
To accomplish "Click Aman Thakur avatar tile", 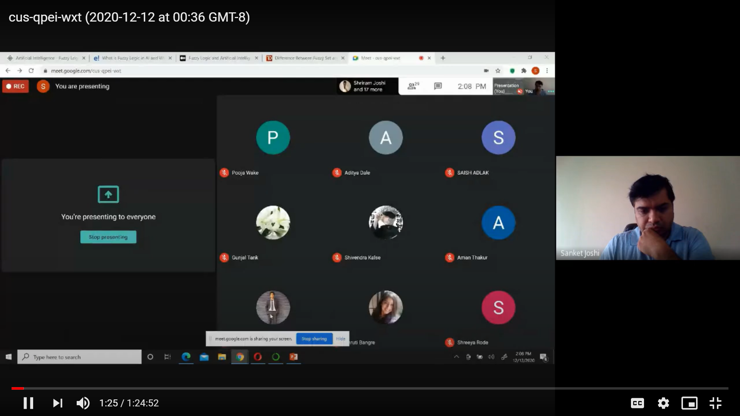I will point(498,222).
